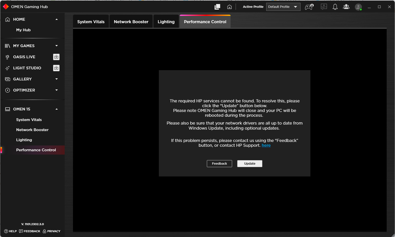This screenshot has width=395, height=237.
Task: Click the multi-window layout icon
Action: tap(217, 7)
